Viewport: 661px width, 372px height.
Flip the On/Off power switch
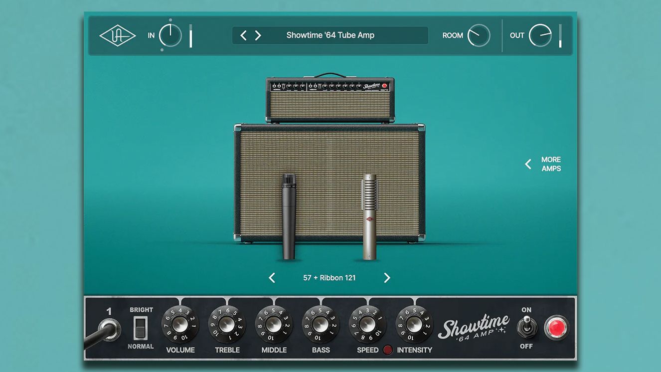[x=526, y=327]
